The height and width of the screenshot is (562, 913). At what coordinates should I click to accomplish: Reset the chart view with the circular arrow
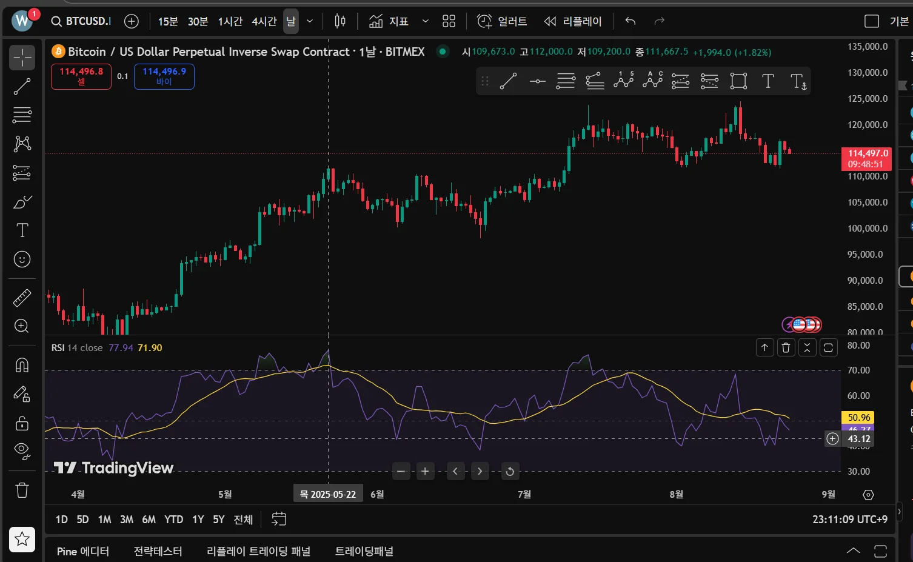(x=510, y=471)
